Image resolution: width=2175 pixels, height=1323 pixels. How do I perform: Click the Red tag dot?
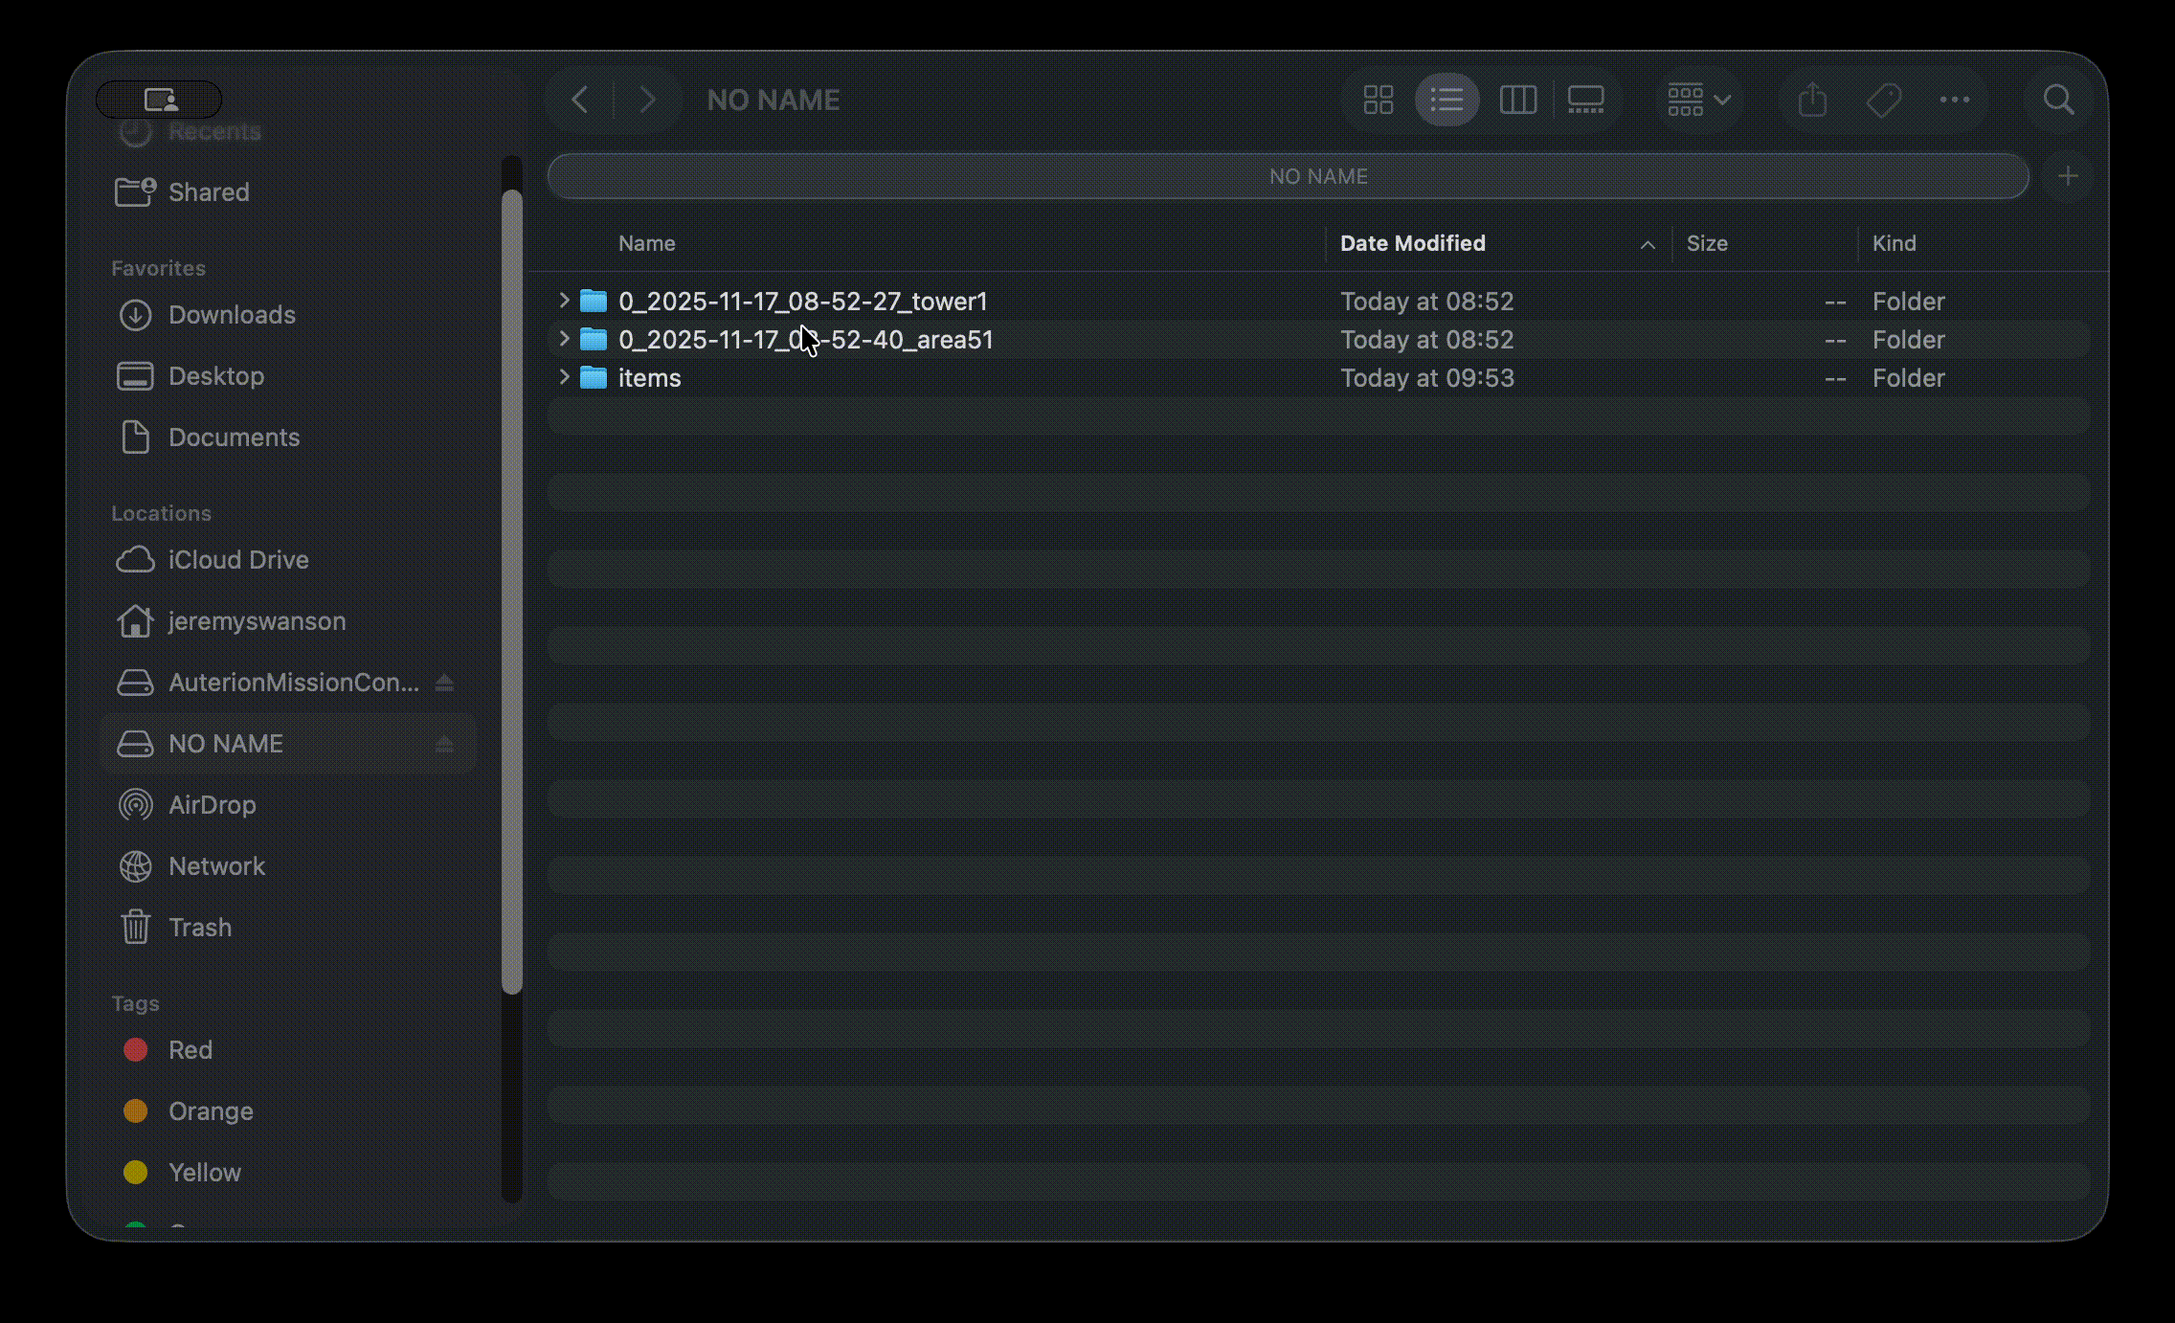tap(136, 1050)
